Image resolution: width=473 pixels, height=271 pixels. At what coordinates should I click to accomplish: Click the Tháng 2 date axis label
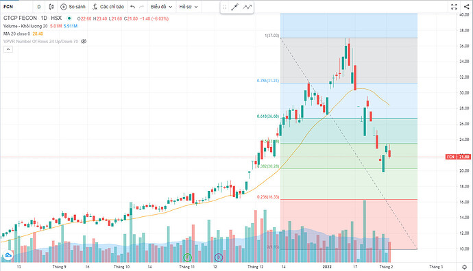click(386, 267)
